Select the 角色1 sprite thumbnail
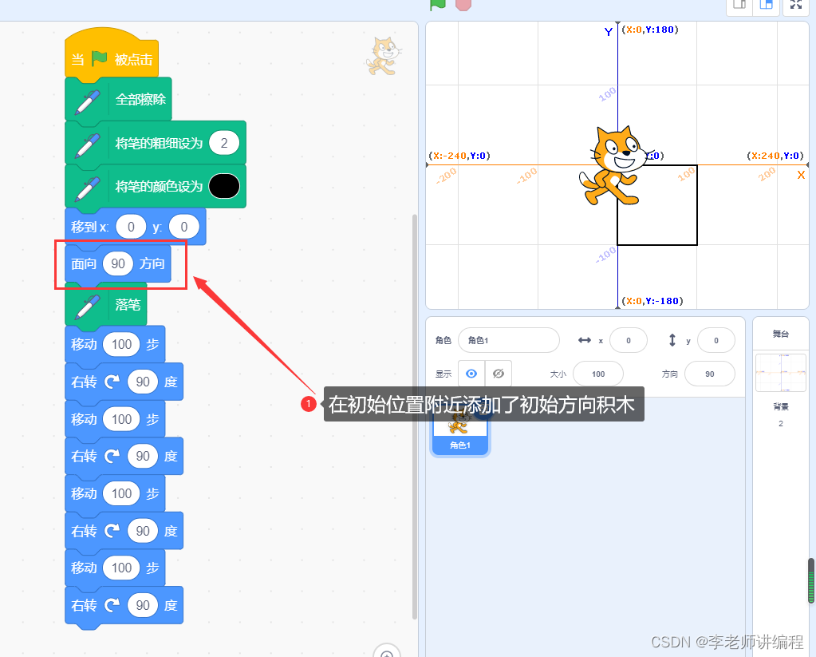The image size is (816, 657). coord(460,431)
